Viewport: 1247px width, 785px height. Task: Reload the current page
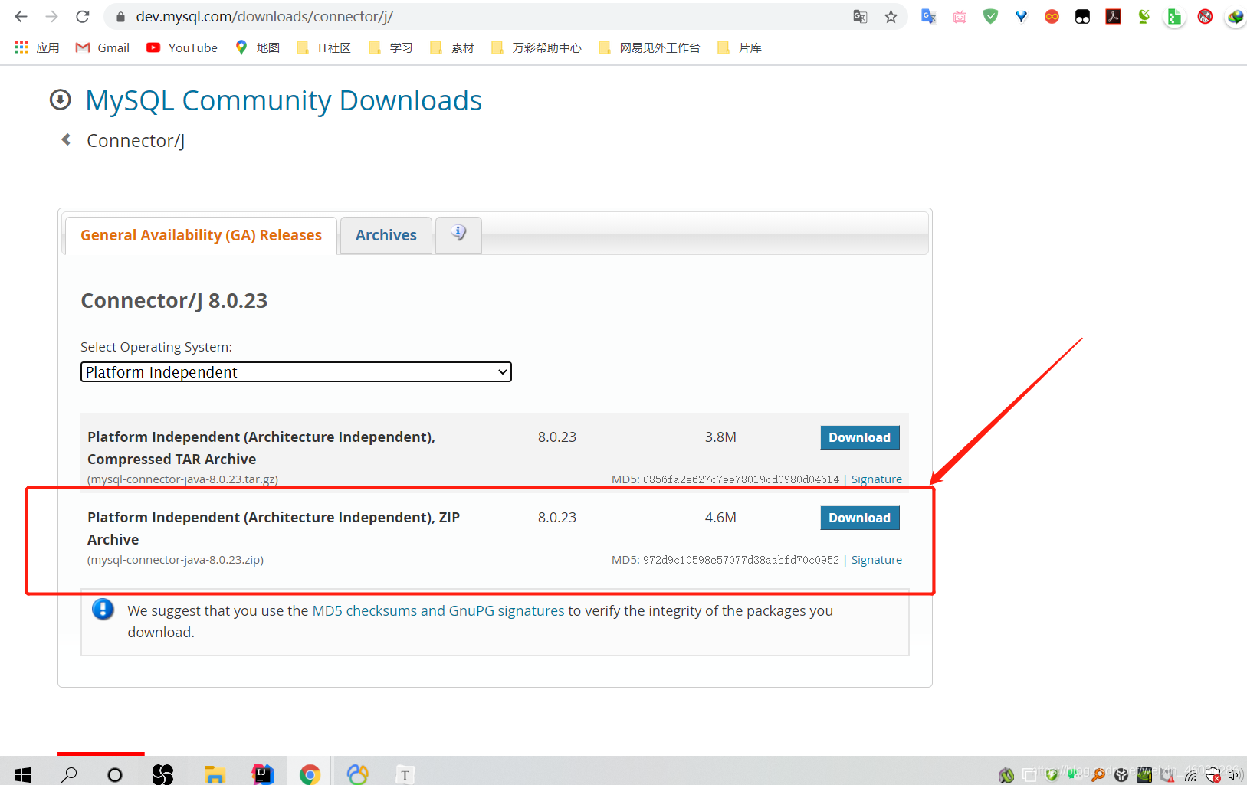point(83,16)
